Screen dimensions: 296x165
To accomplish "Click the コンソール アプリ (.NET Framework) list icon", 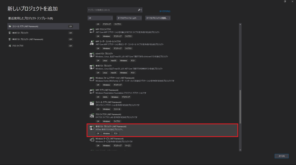I will coord(92,103).
